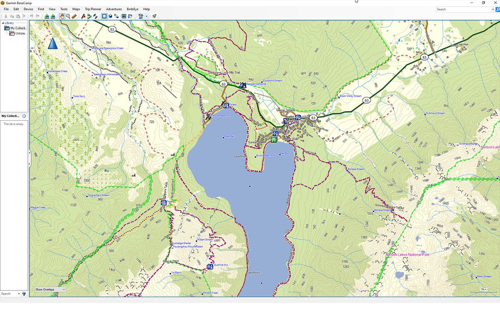Image resolution: width=500 pixels, height=312 pixels.
Task: Click the West Bay map label
Action: coord(230,136)
